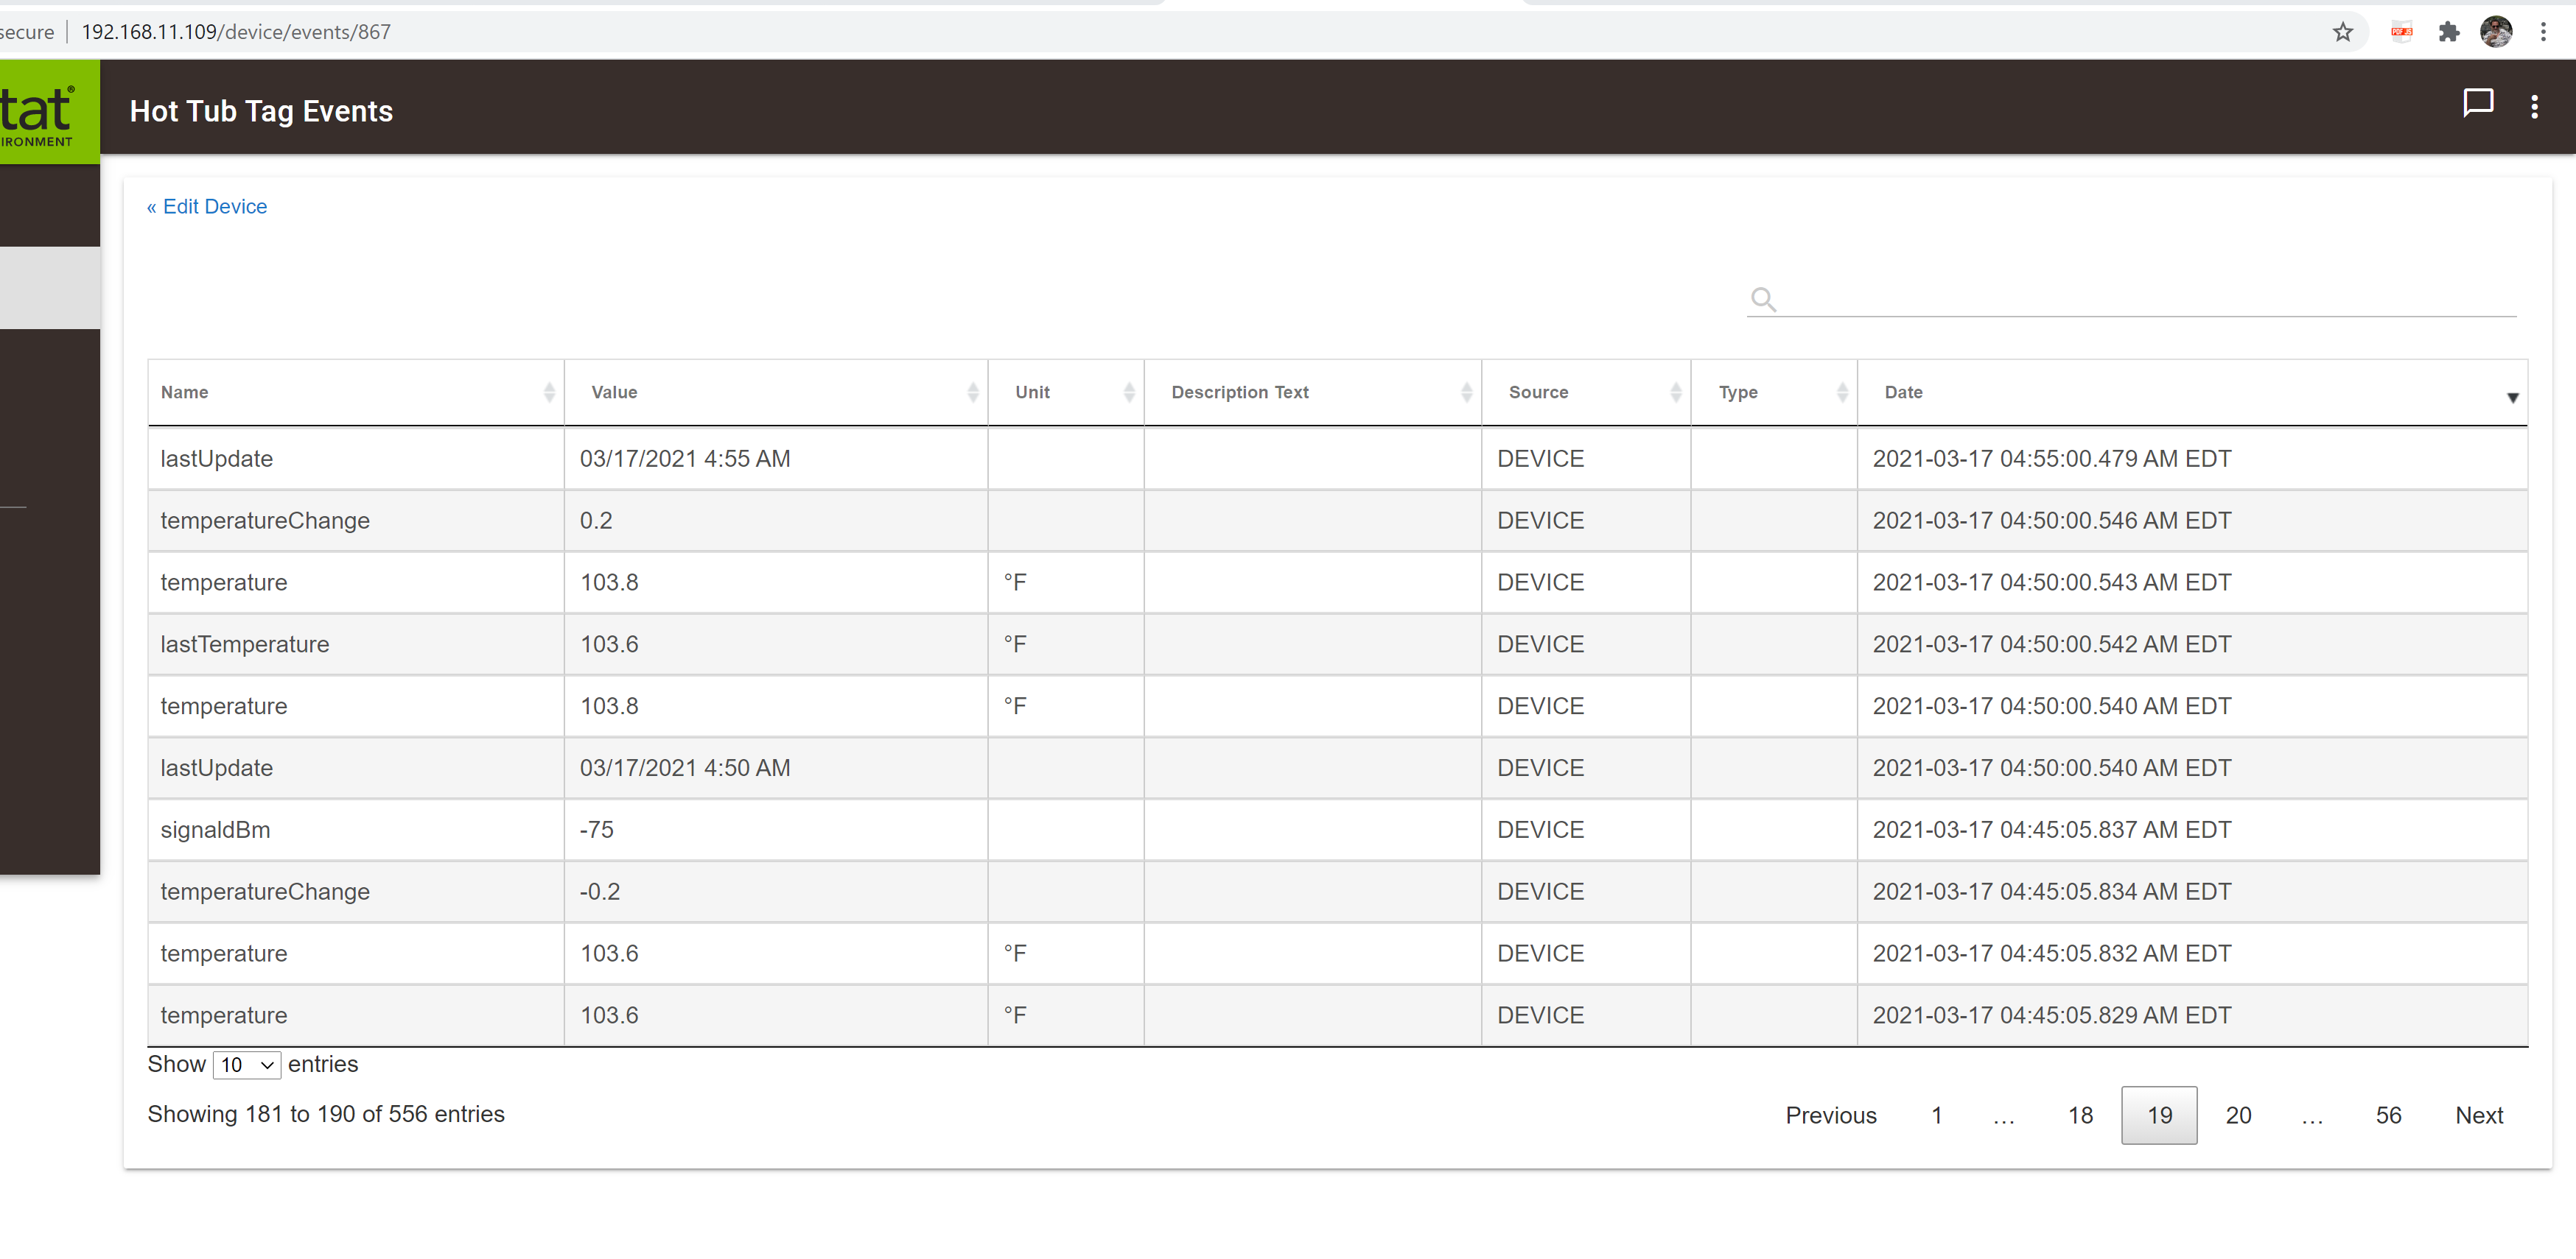Viewport: 2576px width, 1259px height.
Task: Go to page 18
Action: [x=2080, y=1115]
